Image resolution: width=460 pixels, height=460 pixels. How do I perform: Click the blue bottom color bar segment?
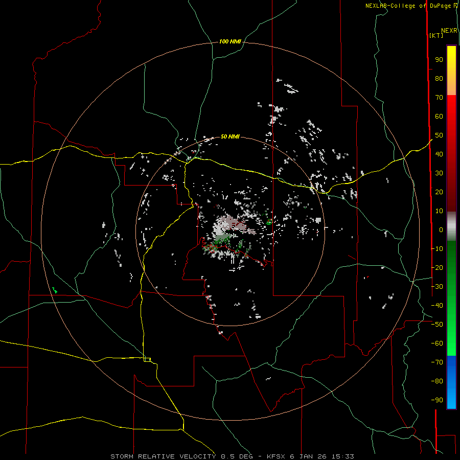(x=451, y=382)
